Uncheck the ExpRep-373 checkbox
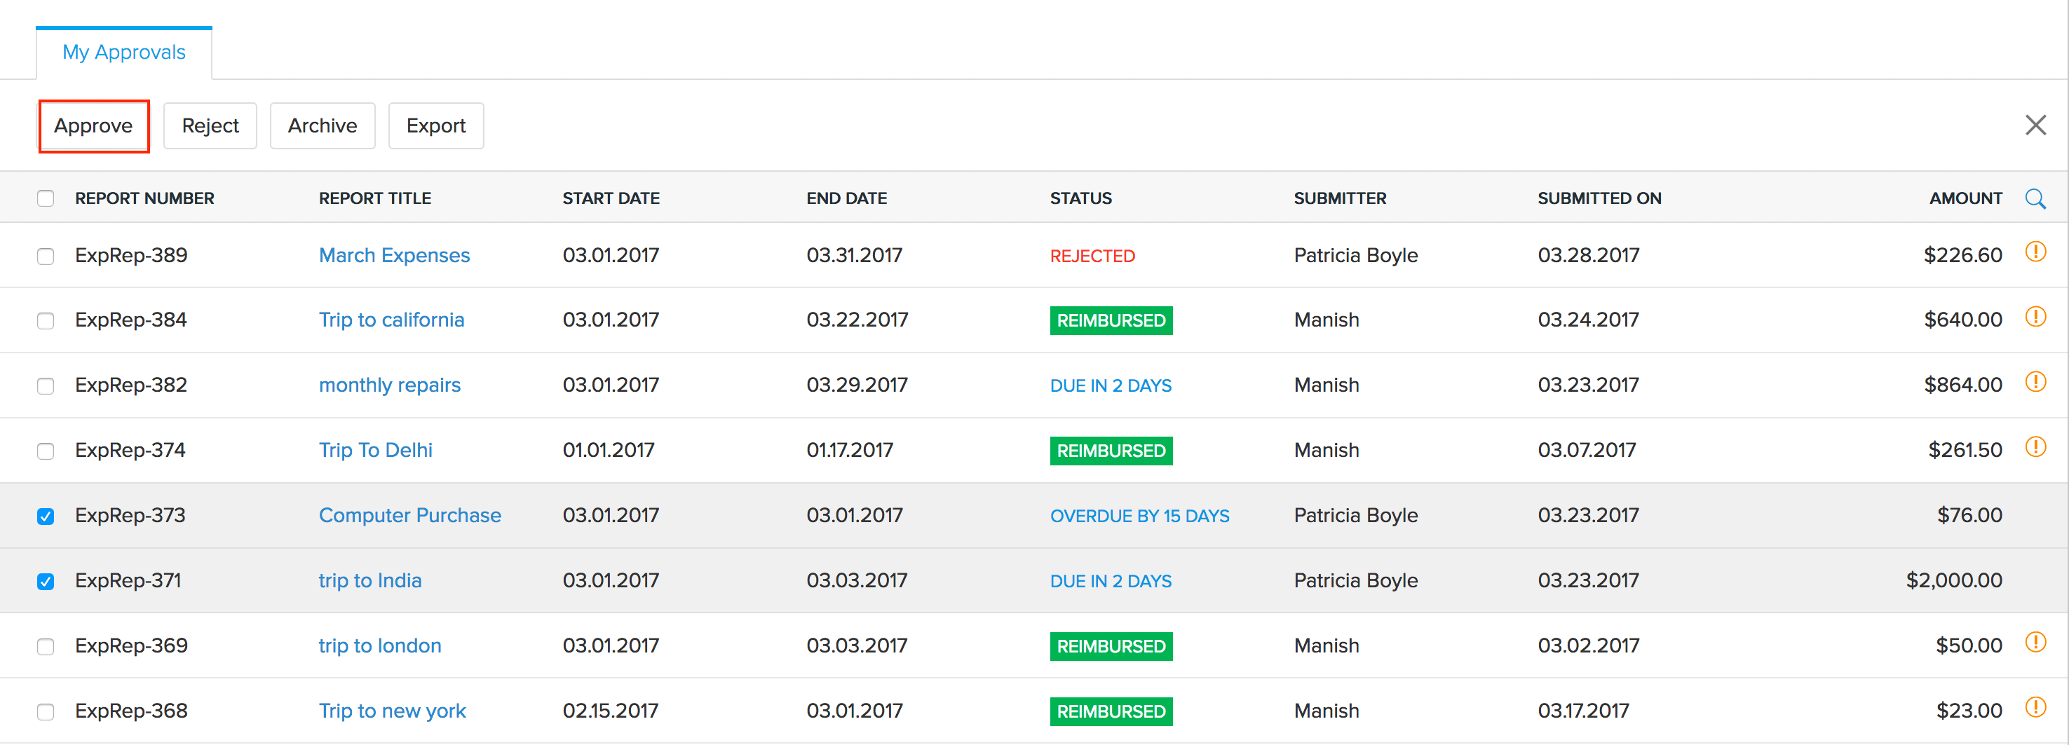2069x745 pixels. tap(46, 515)
